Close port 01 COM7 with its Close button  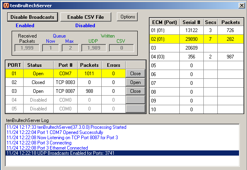(135, 74)
